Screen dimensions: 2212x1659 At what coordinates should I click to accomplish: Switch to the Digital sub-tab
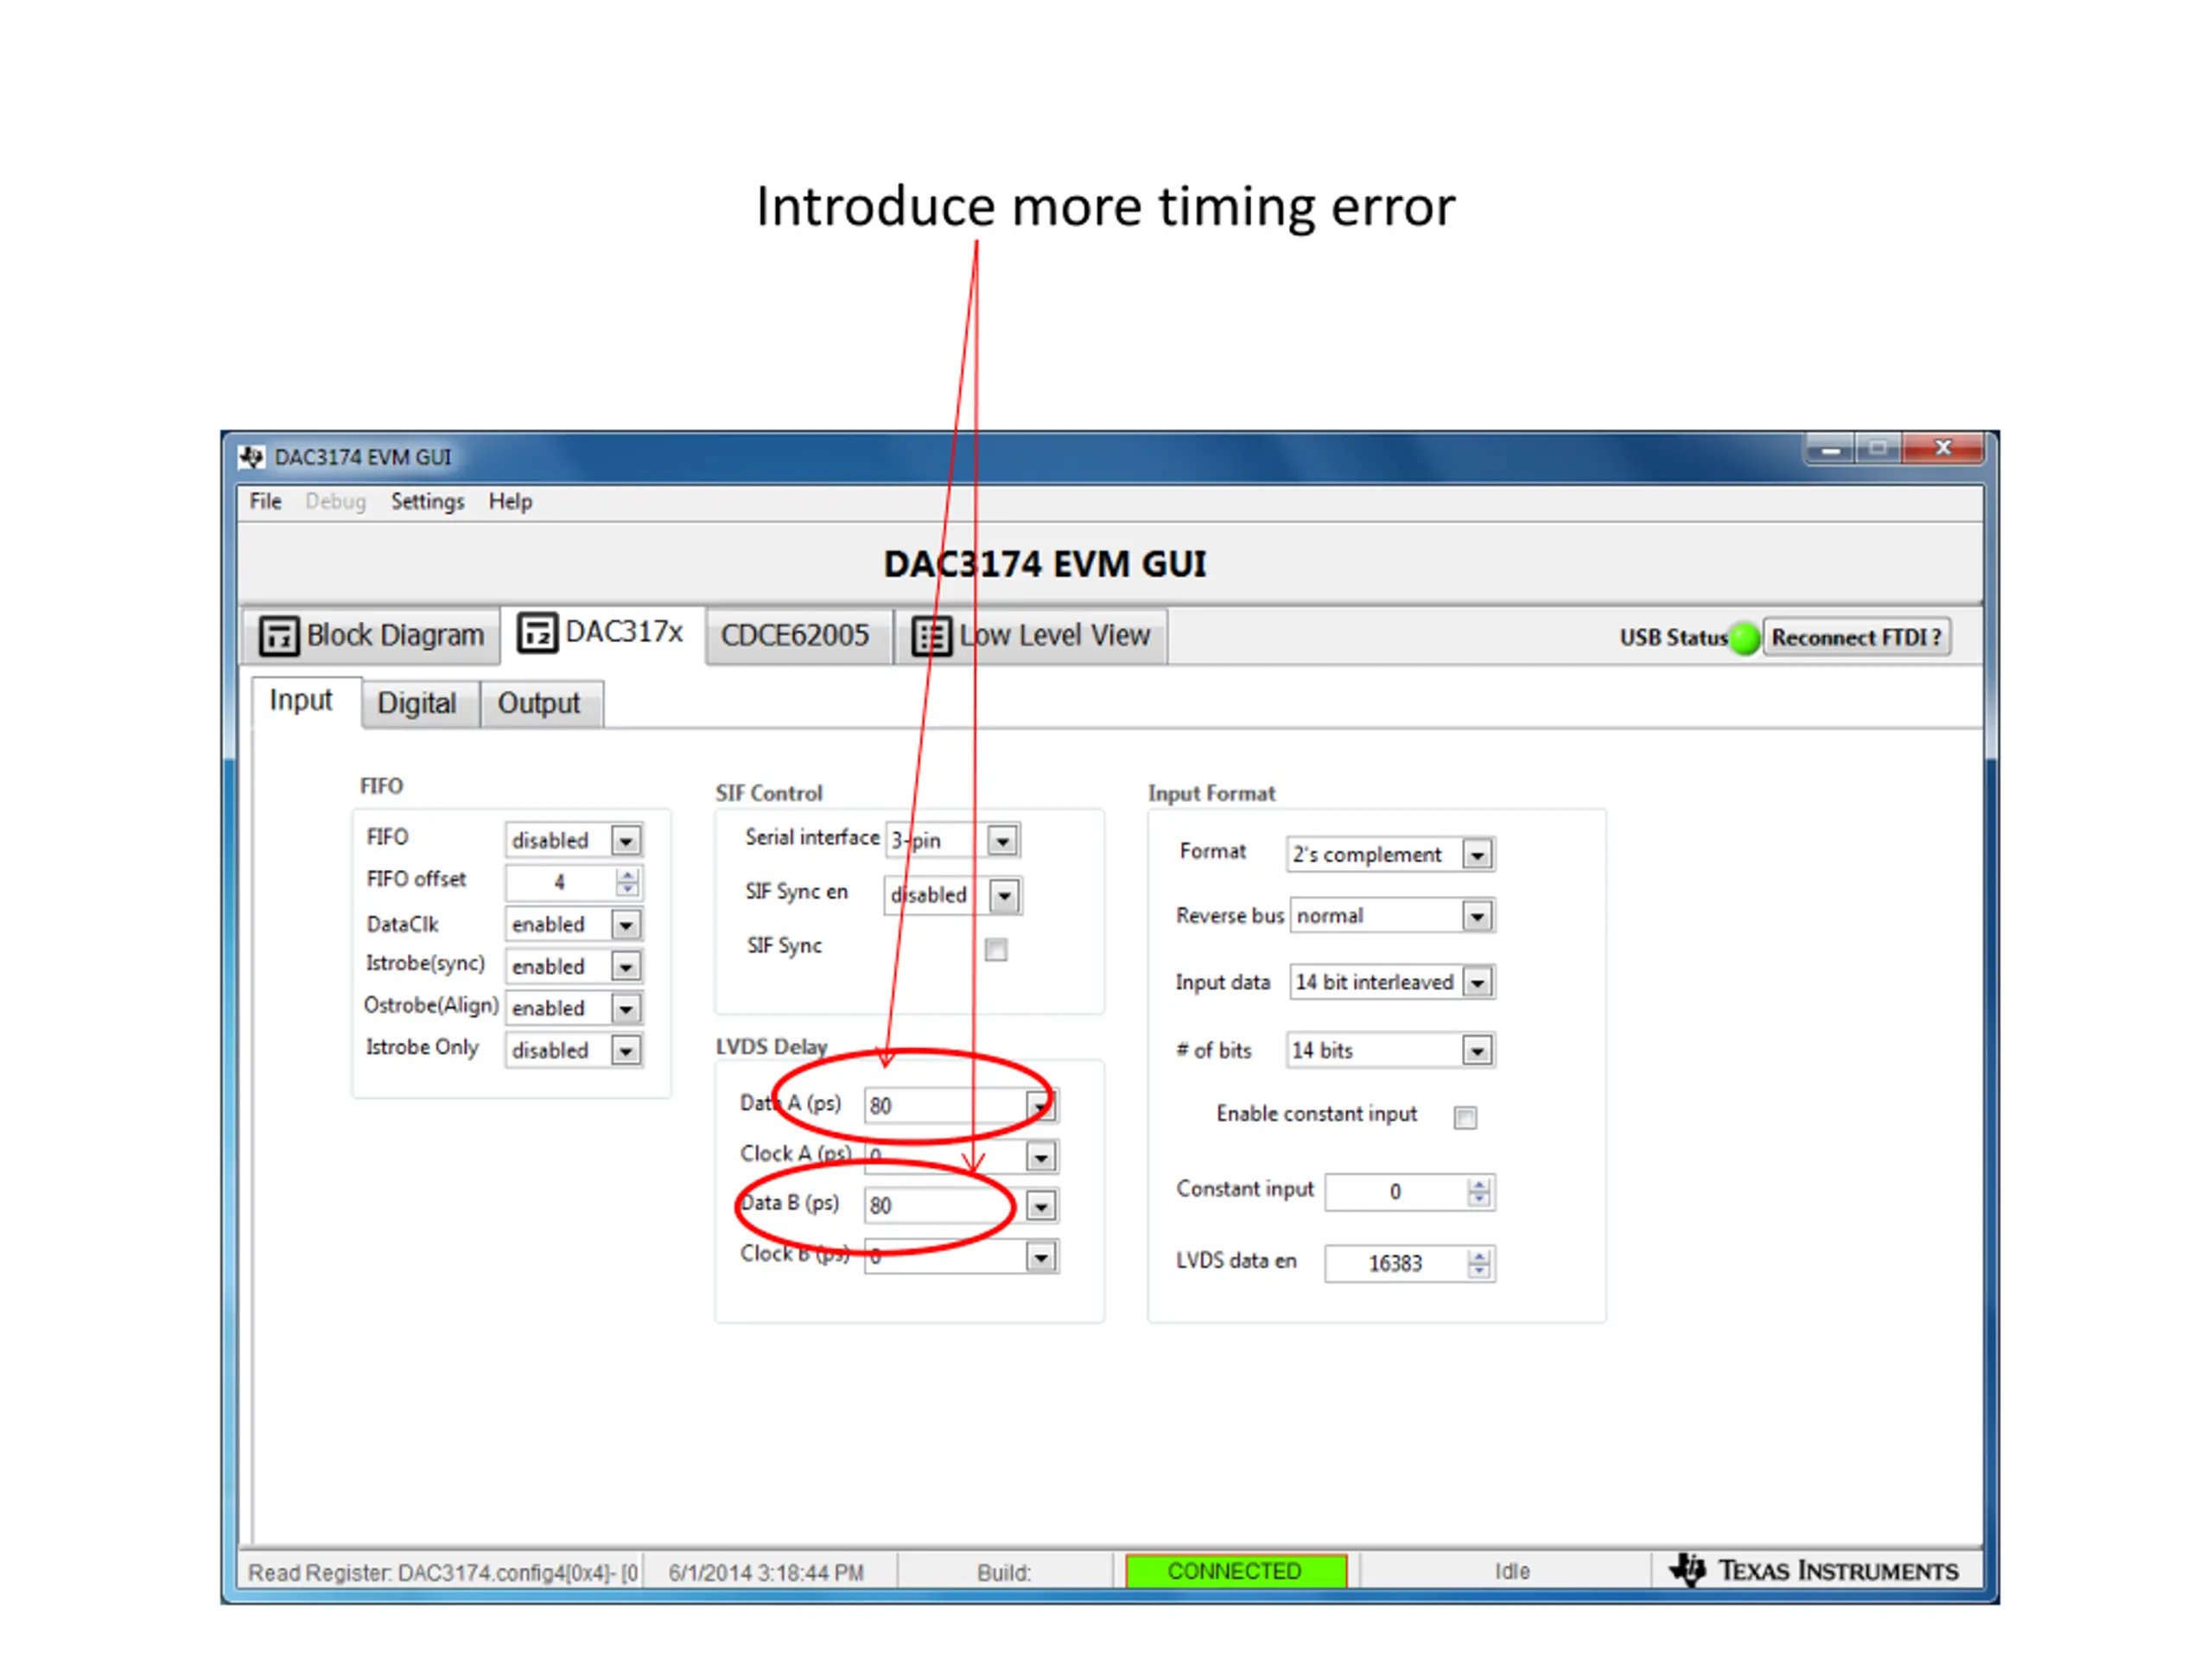tap(416, 703)
